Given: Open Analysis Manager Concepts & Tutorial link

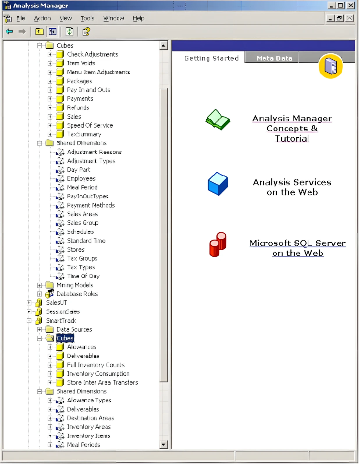Looking at the screenshot, I should (292, 128).
